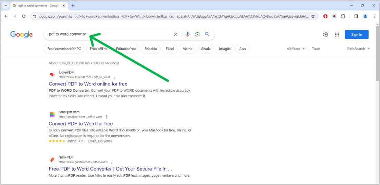Image resolution: width=380 pixels, height=185 pixels.
Task: Click the gonitro.com URL breadcrumb
Action: tap(83, 162)
